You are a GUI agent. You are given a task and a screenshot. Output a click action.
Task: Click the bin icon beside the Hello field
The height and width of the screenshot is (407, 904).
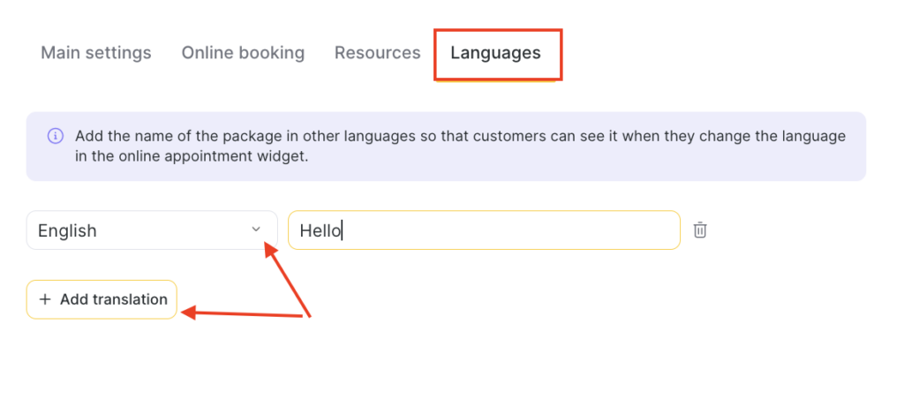[700, 230]
